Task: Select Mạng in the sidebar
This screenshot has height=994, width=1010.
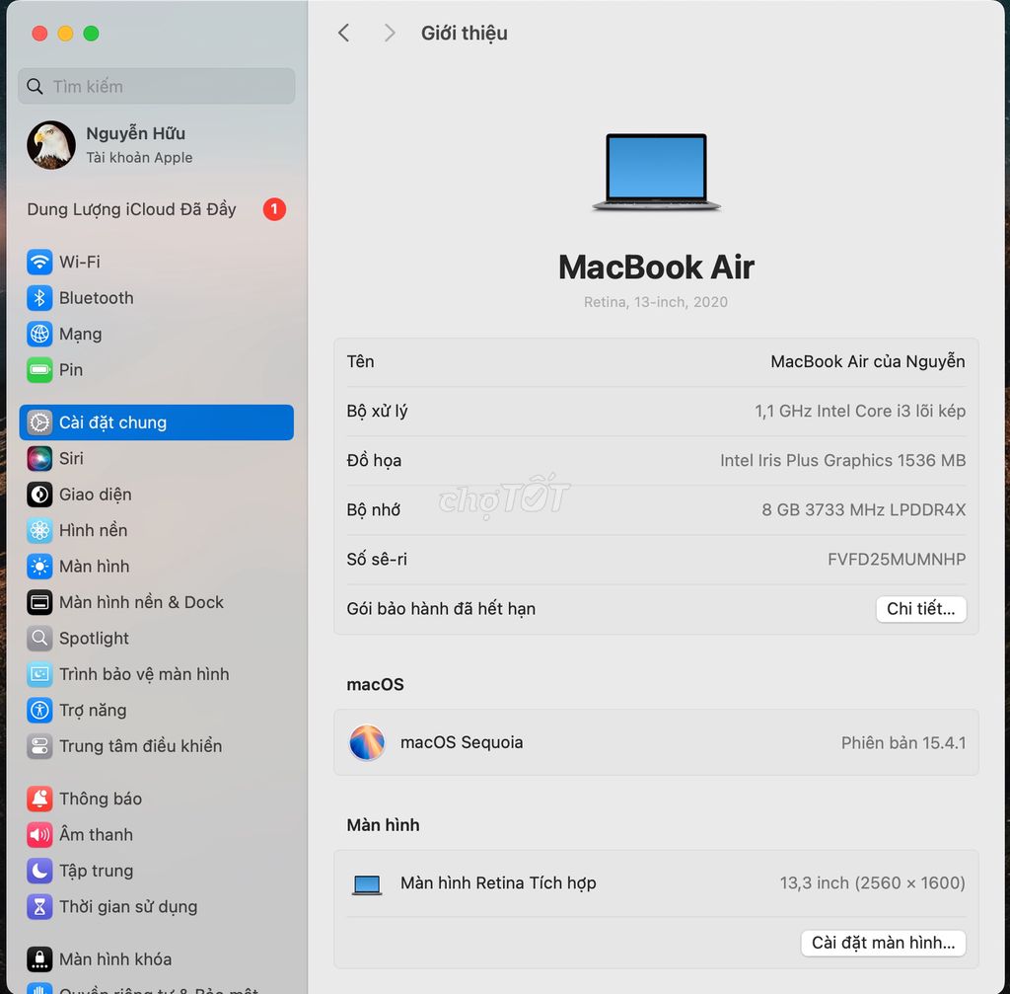Action: click(157, 334)
